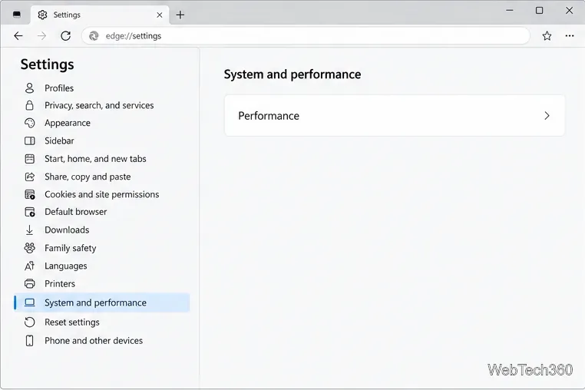Screen dimensions: 585x390
Task: Click the Performance label text
Action: pos(269,116)
